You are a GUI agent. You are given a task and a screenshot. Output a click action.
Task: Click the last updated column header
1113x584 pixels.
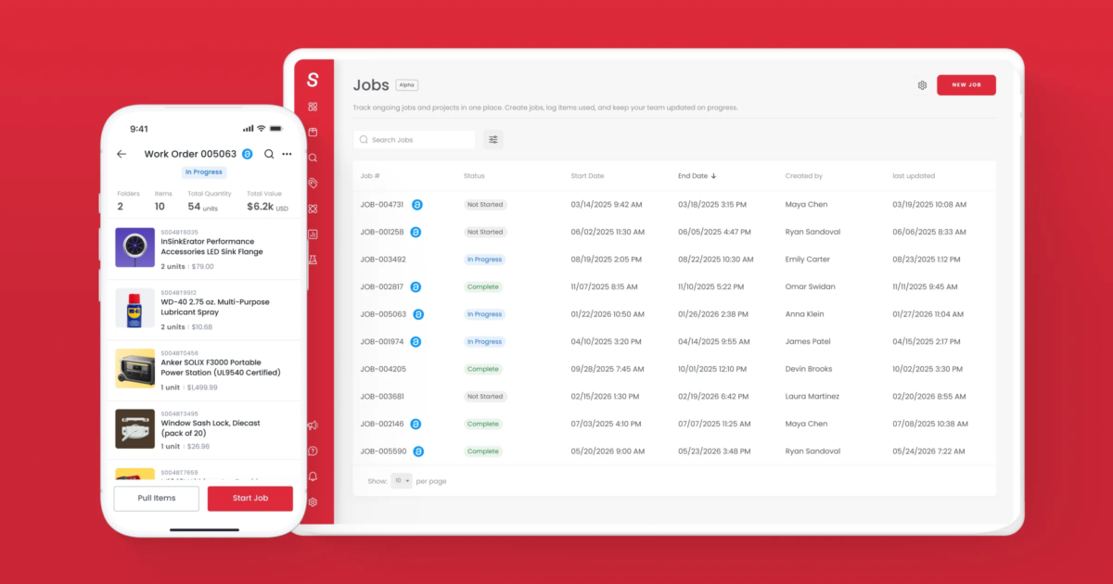(914, 175)
